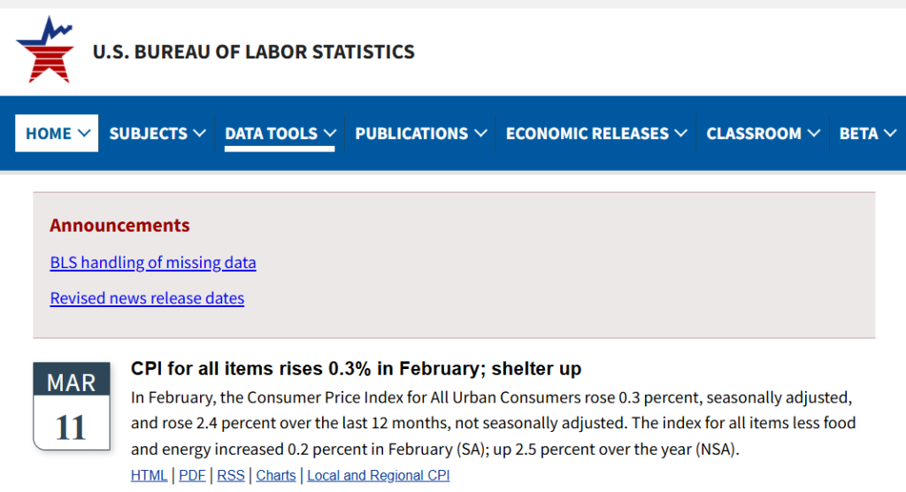The width and height of the screenshot is (906, 492).
Task: Open BLS handling of missing data link
Action: coord(153,263)
